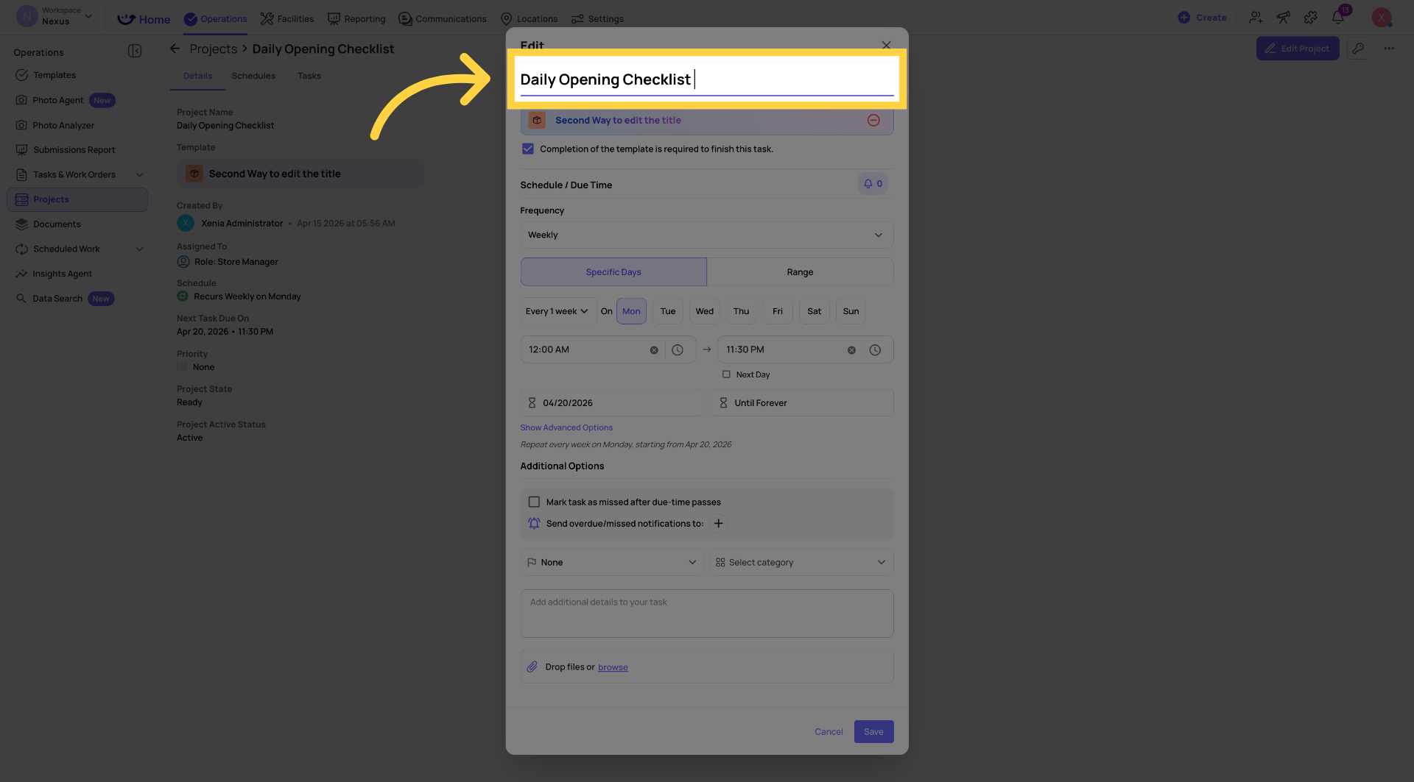Expand Tasks & Work Orders in sidebar
This screenshot has height=782, width=1414.
point(140,175)
